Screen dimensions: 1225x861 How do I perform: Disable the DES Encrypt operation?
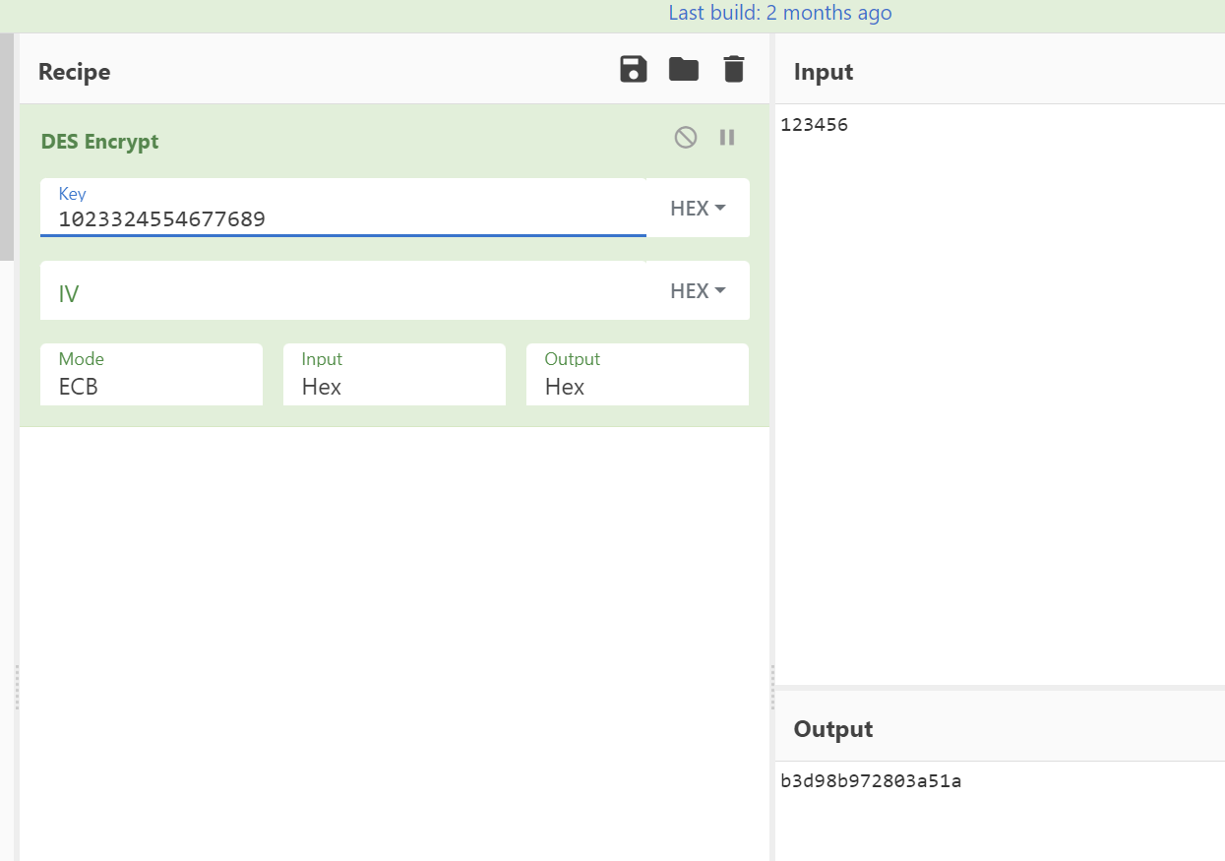686,138
